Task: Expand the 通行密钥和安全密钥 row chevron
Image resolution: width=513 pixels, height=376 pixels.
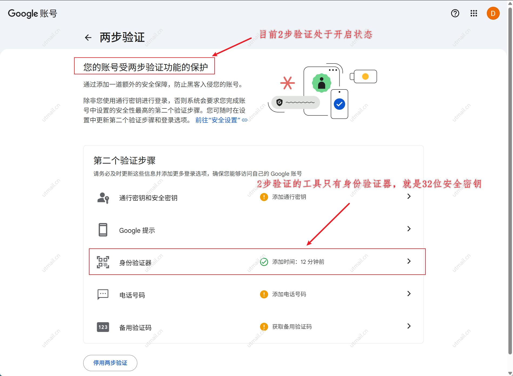Action: click(409, 197)
